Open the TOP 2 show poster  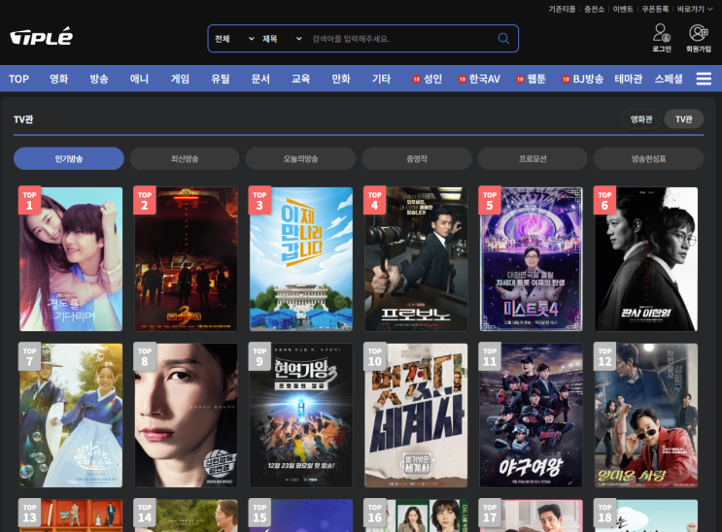(x=186, y=259)
